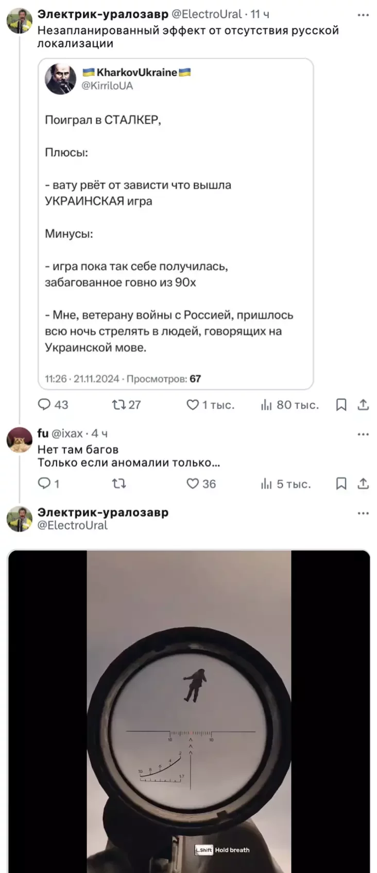
Task: Bookmark the first tweet
Action: pyautogui.click(x=341, y=405)
